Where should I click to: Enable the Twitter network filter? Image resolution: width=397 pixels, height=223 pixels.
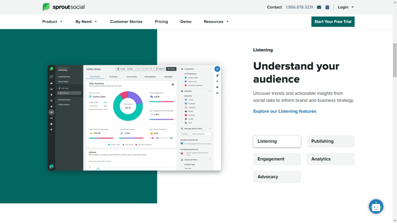pos(182,100)
